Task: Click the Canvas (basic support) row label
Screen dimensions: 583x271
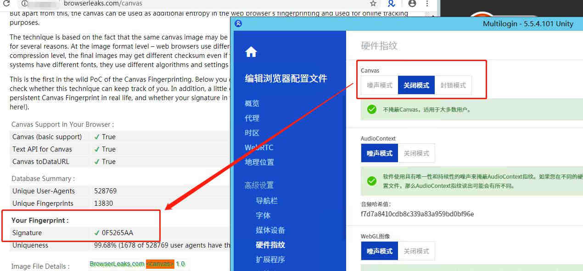Action: pyautogui.click(x=47, y=137)
